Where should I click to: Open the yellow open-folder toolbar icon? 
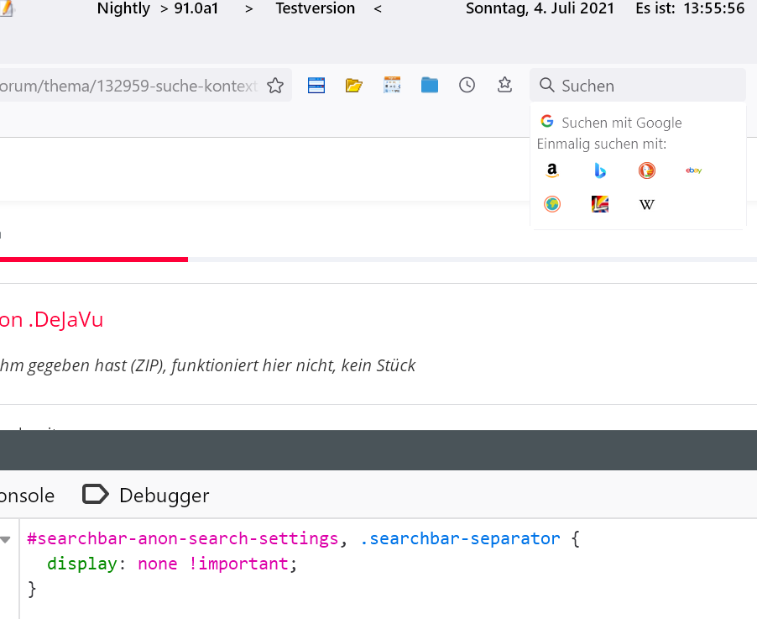(x=353, y=86)
